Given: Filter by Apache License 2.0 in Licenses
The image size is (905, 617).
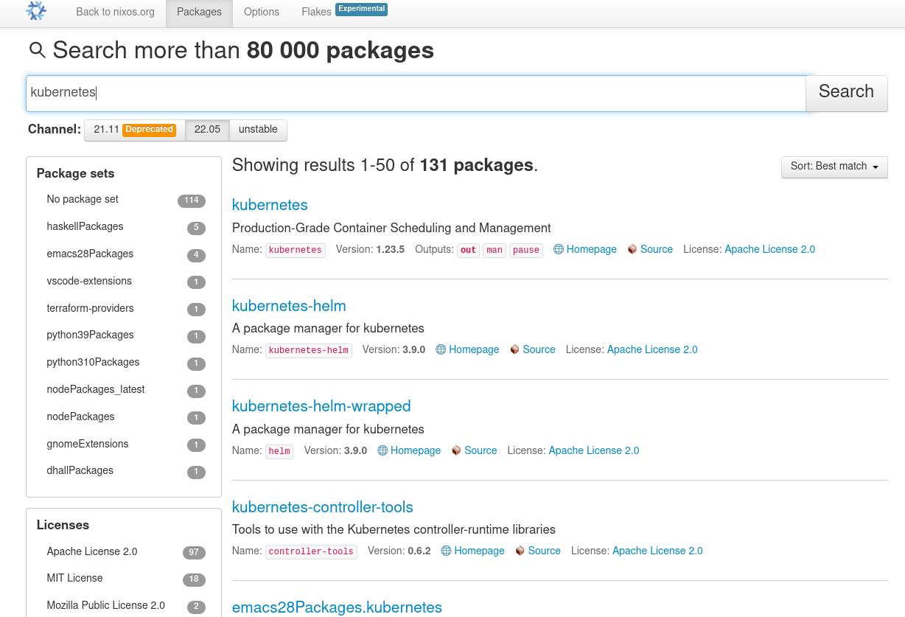Looking at the screenshot, I should point(91,552).
